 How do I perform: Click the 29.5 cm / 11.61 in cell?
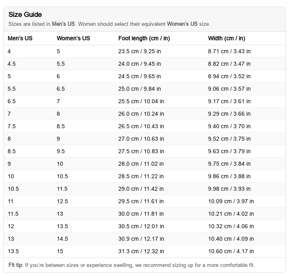pos(141,201)
